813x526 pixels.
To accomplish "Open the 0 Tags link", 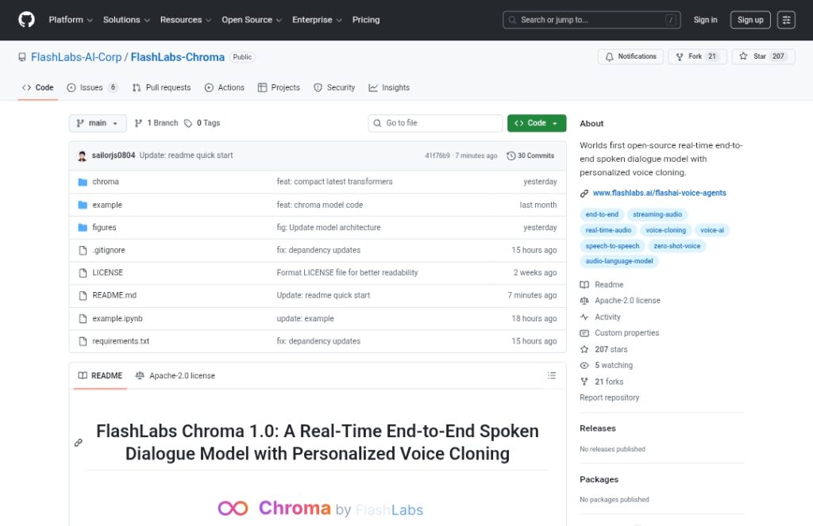I will pyautogui.click(x=202, y=123).
